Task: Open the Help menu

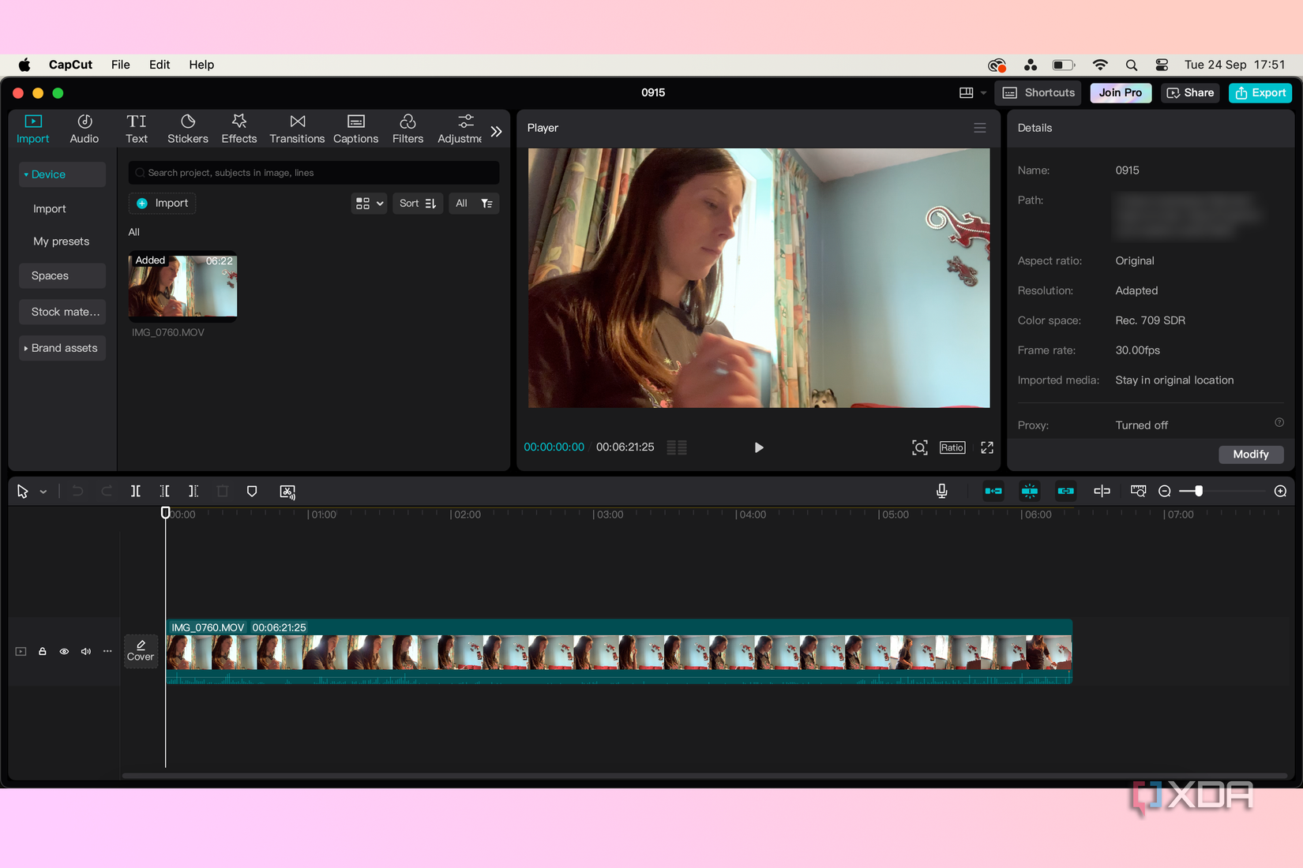Action: 201,65
